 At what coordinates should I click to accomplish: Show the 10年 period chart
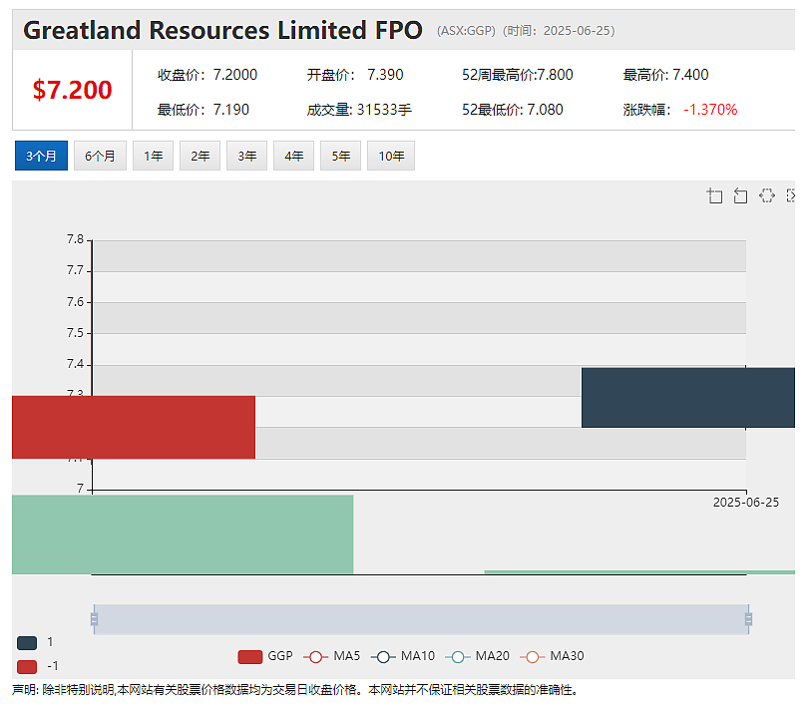point(391,156)
